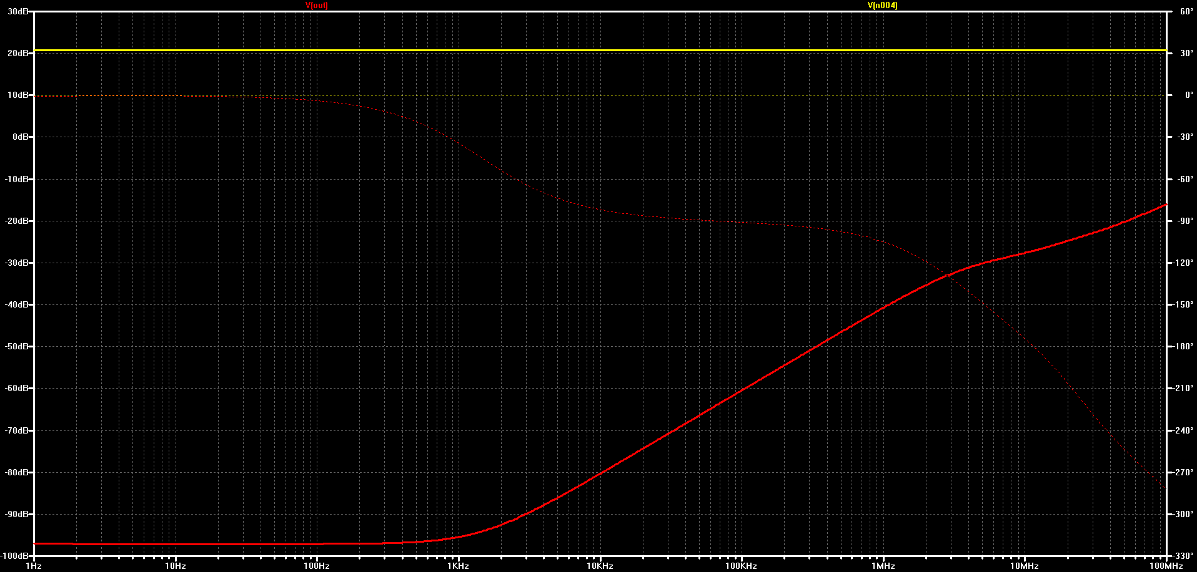Click the 10Hz frequency axis label
1197x572 pixels.
175,566
